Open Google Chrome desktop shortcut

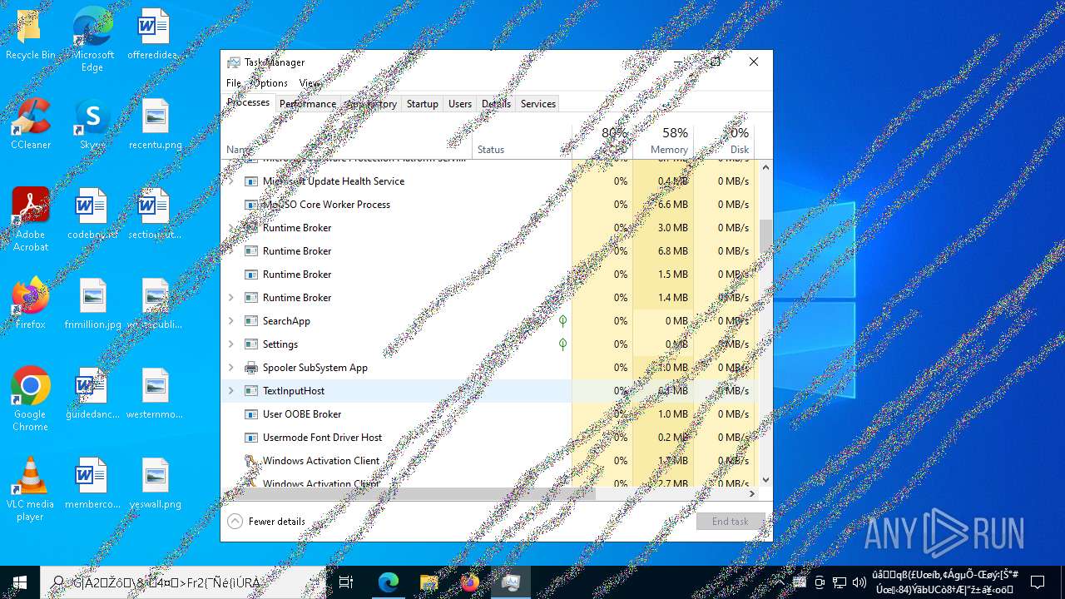[x=31, y=399]
